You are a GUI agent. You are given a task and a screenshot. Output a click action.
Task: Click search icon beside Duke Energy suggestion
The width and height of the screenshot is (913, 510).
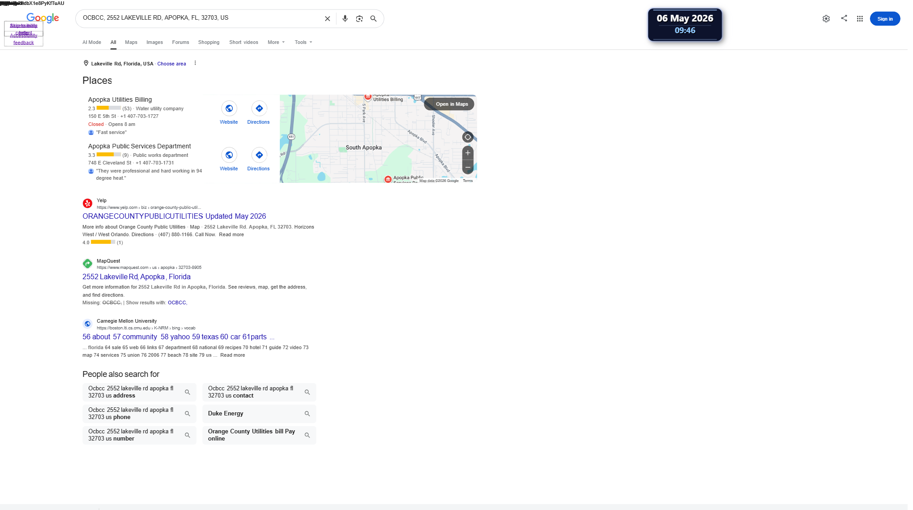[307, 414]
